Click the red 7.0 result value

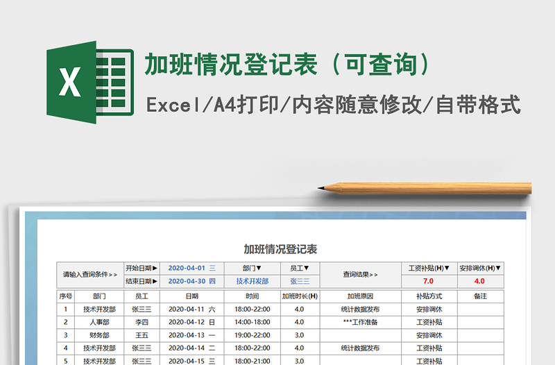coord(429,281)
